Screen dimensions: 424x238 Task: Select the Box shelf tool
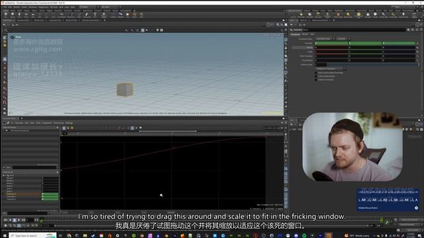pos(6,15)
